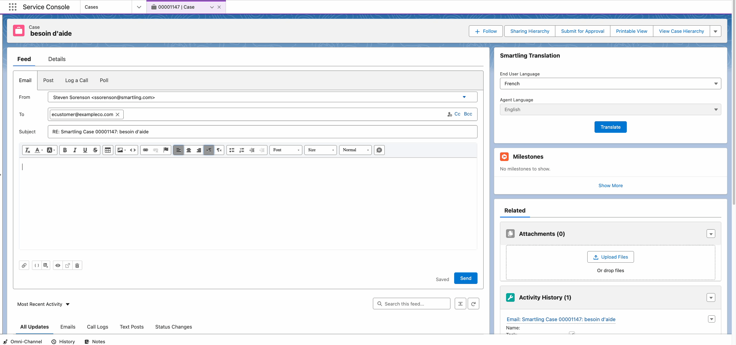The height and width of the screenshot is (345, 736).
Task: Toggle bold formatting in email editor
Action: point(65,150)
